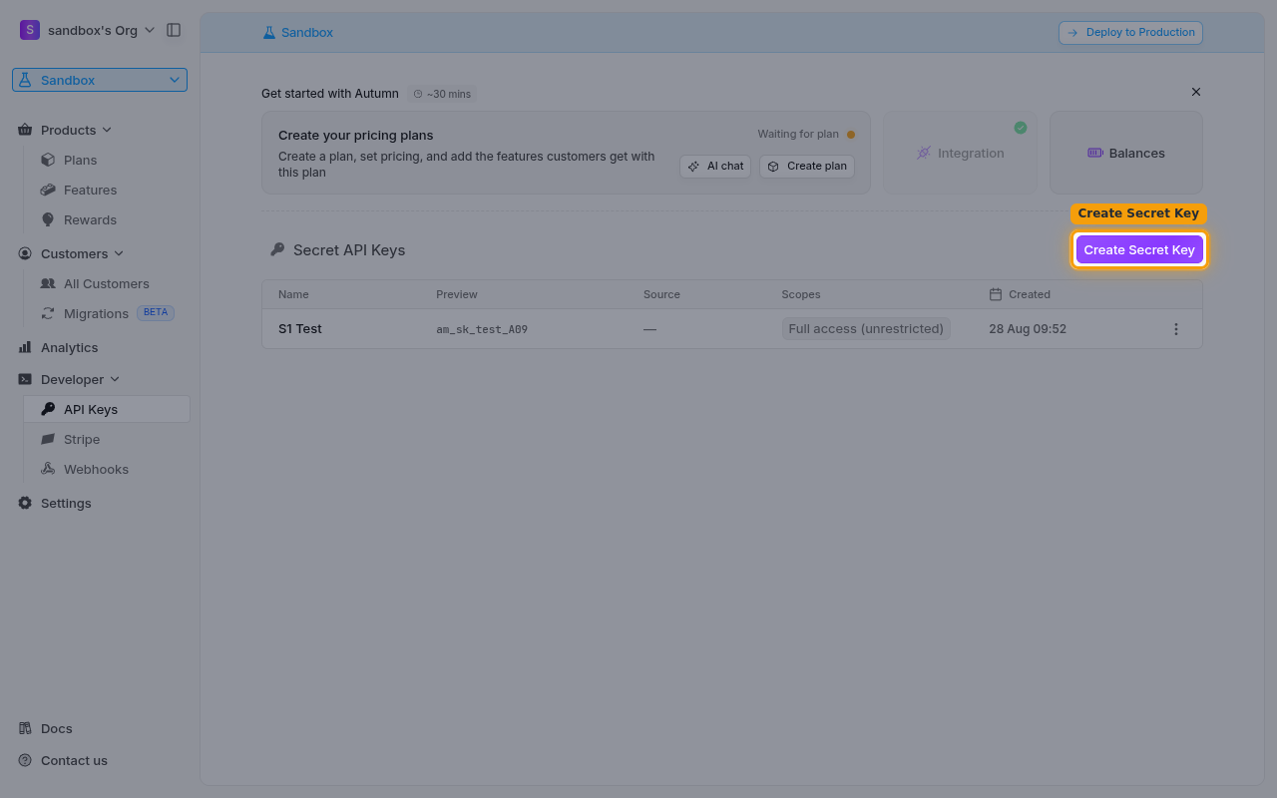The image size is (1277, 798).
Task: Click the Webhooks icon in sidebar
Action: point(48,469)
